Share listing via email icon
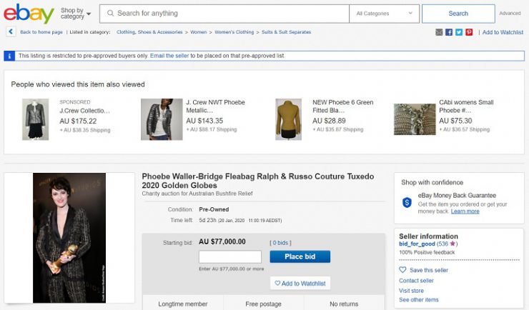This screenshot has height=310, width=529. (x=439, y=32)
